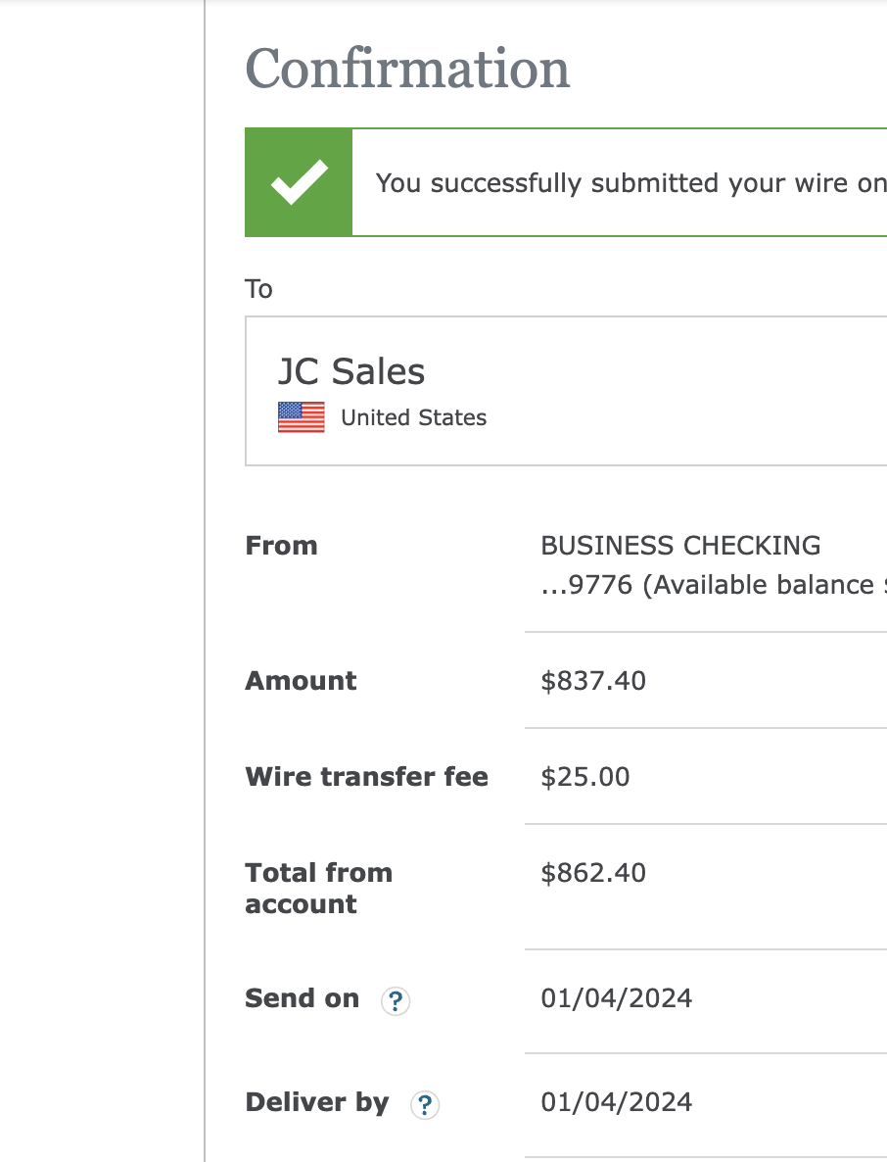Click the $837.40 amount value
This screenshot has height=1162, width=887.
(593, 680)
